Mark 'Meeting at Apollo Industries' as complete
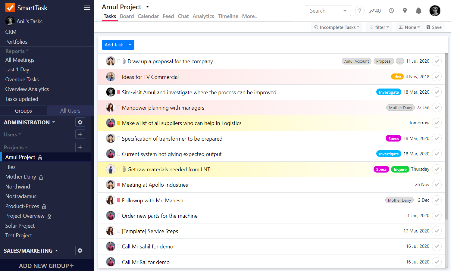This screenshot has height=271, width=451. pyautogui.click(x=437, y=185)
